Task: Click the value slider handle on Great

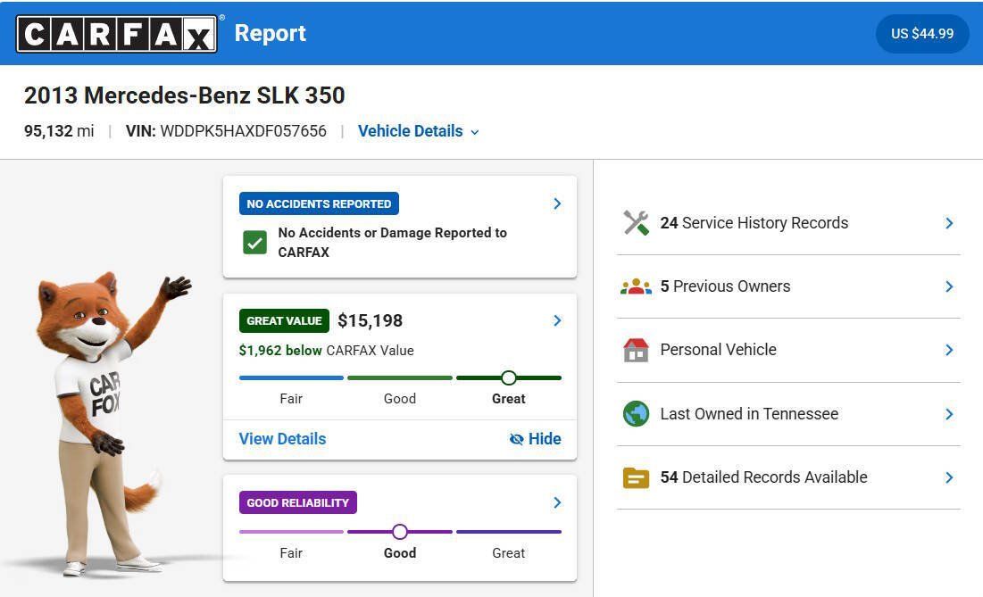Action: pos(508,377)
